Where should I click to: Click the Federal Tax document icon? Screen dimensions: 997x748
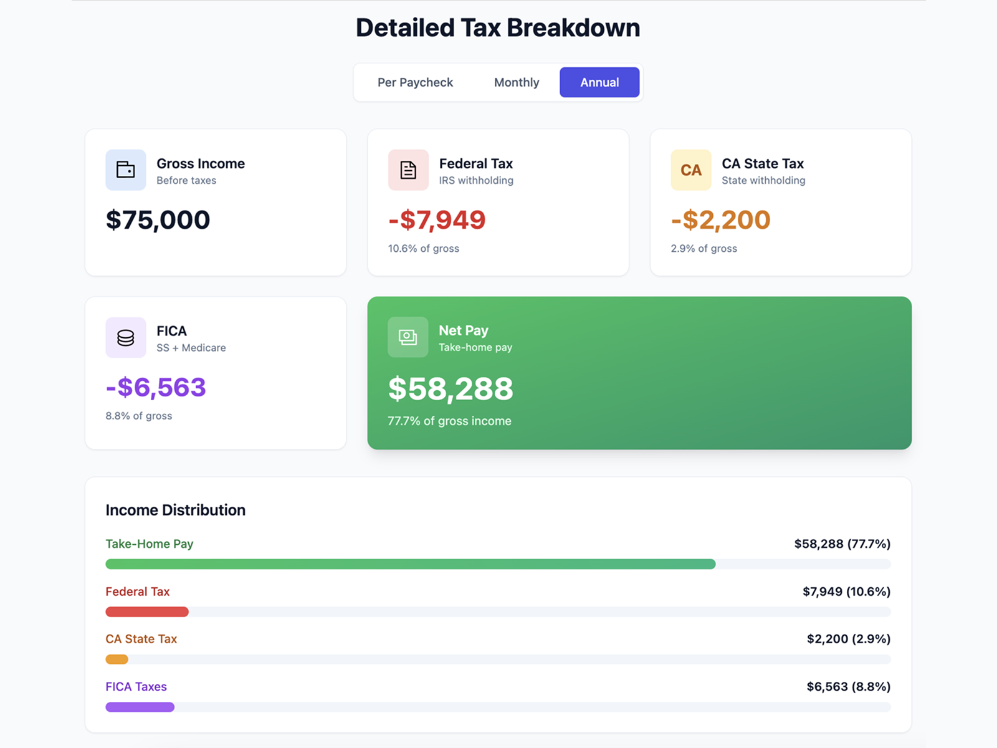click(408, 170)
